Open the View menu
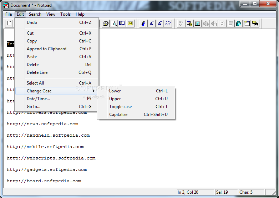The height and width of the screenshot is (198, 279). [x=51, y=14]
